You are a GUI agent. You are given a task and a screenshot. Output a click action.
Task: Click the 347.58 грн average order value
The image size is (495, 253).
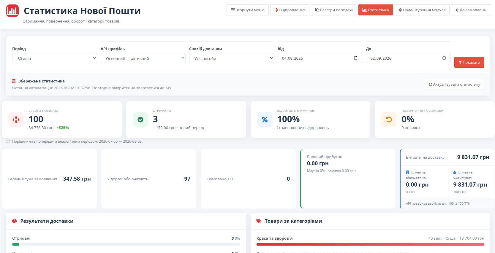pos(77,179)
